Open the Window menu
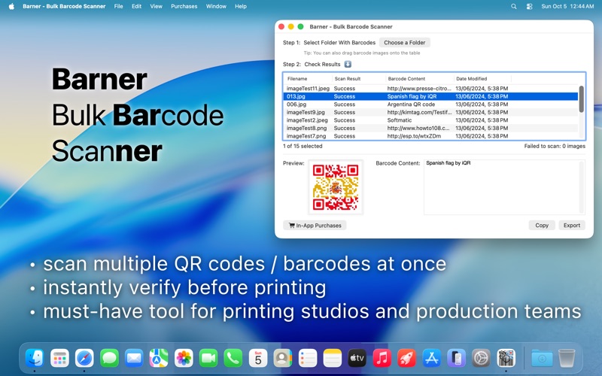Viewport: 602px width, 376px height. point(216,6)
